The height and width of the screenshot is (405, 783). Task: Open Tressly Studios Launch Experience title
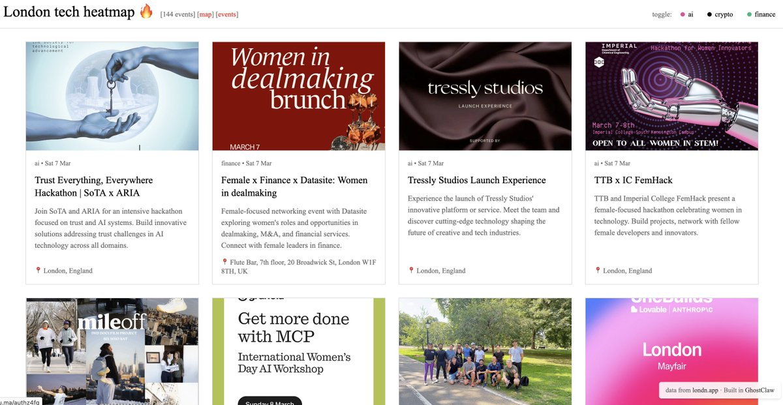point(477,180)
